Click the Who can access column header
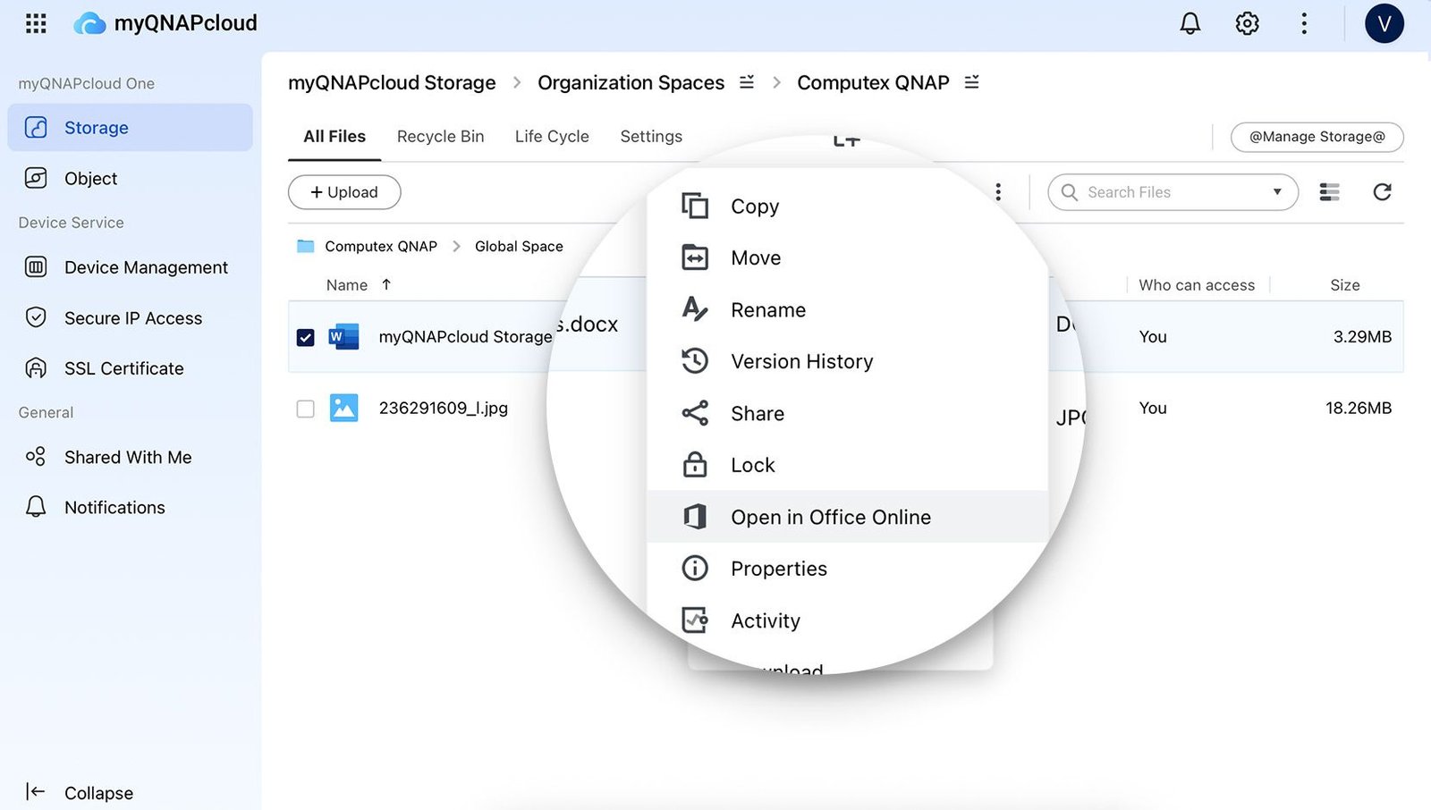This screenshot has width=1431, height=810. coord(1197,284)
